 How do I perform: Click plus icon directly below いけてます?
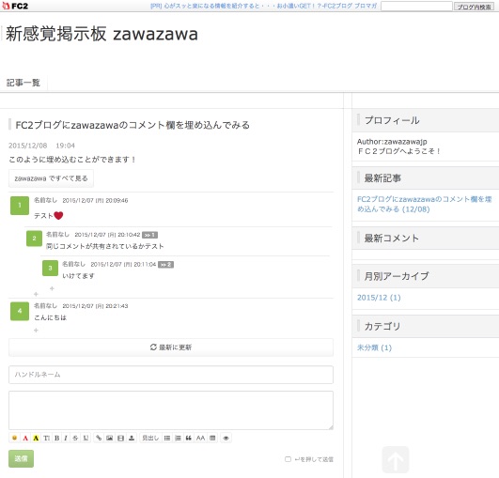click(52, 288)
